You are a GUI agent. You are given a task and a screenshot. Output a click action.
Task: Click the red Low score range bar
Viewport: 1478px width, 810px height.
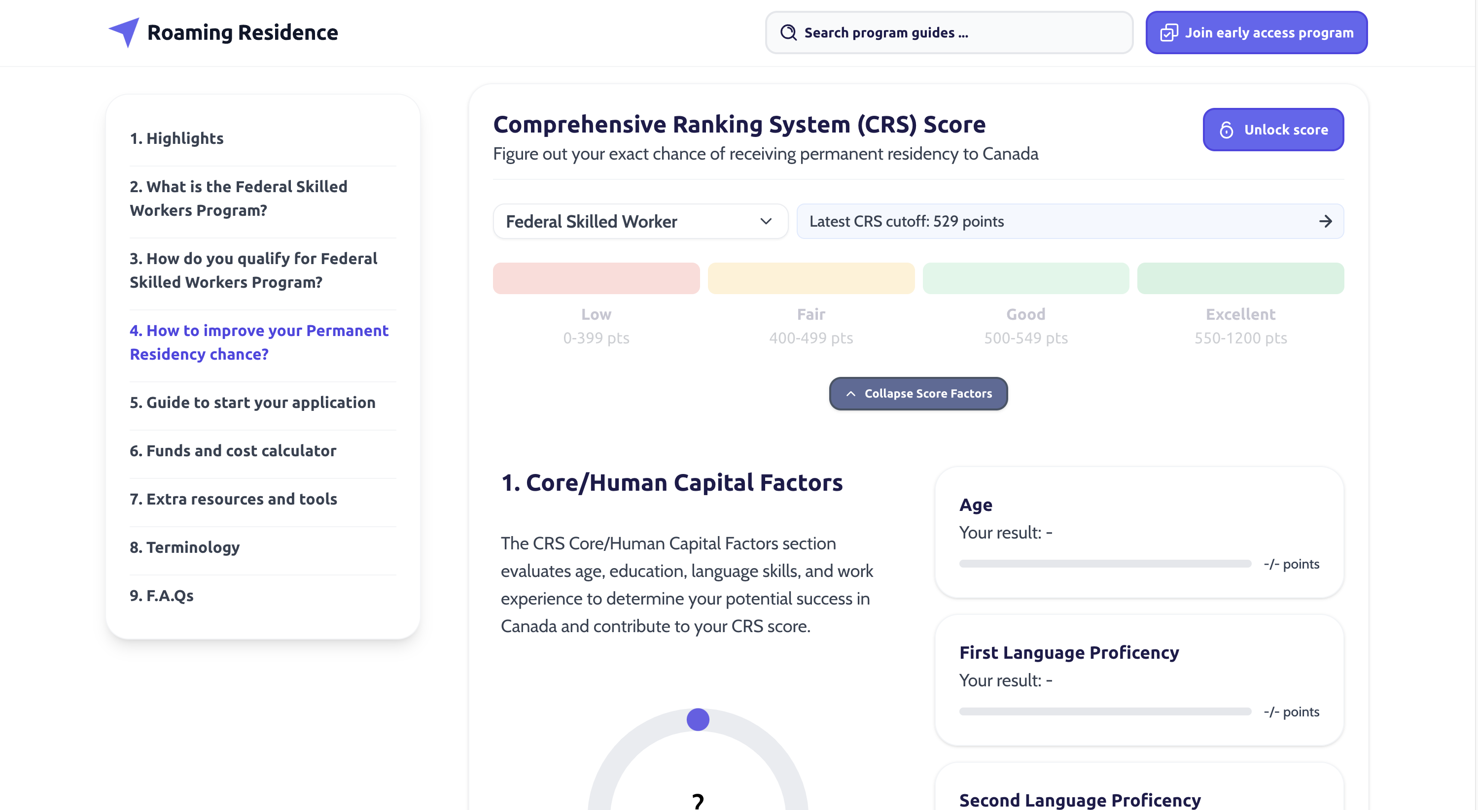tap(596, 278)
